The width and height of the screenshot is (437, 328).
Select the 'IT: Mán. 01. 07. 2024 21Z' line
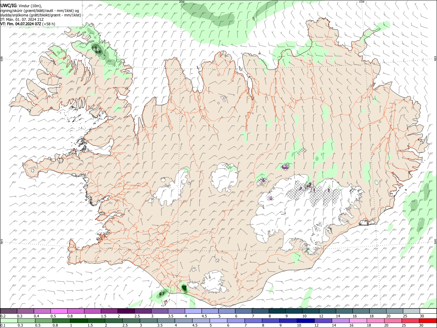point(22,19)
